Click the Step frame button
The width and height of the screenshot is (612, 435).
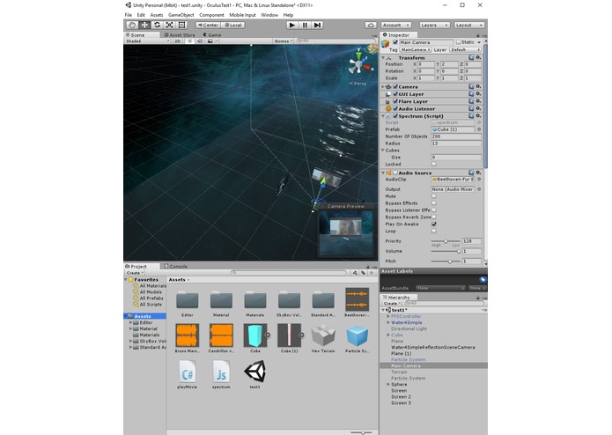317,25
